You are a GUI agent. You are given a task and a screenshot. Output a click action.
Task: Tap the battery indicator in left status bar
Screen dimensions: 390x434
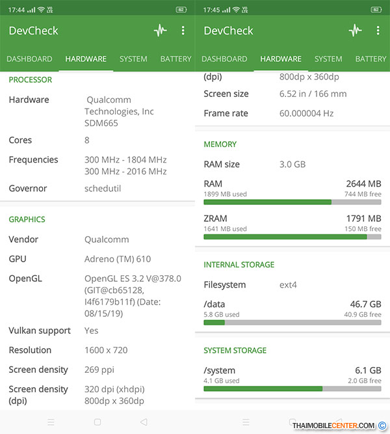click(x=181, y=10)
